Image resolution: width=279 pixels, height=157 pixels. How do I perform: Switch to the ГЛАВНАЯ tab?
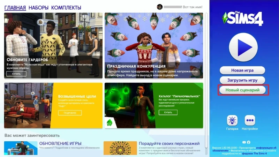tap(15, 8)
